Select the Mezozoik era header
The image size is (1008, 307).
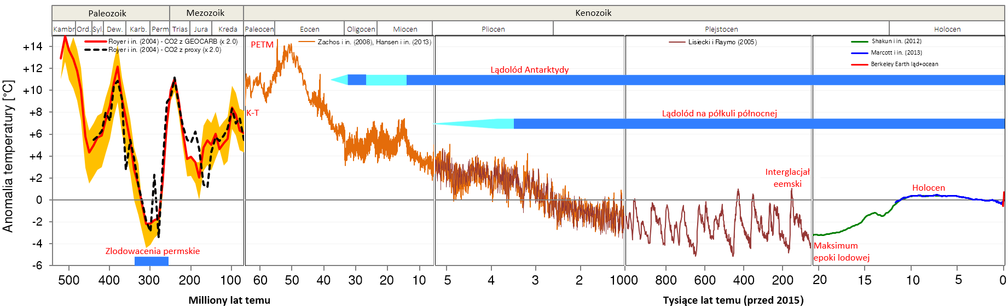coord(206,13)
